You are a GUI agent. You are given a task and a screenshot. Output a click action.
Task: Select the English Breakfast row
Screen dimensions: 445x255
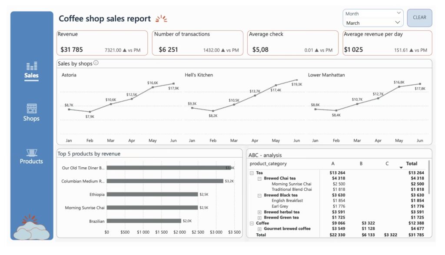click(x=337, y=201)
